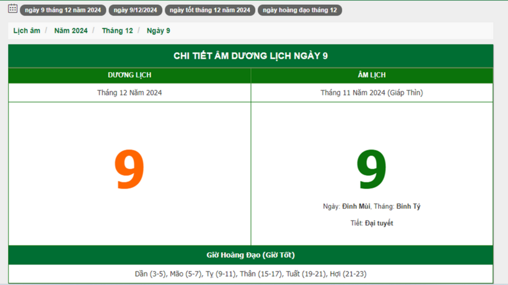Click the "Tháng 11 Năm 2024 (Giáp Thìn)" lunar month

(372, 93)
